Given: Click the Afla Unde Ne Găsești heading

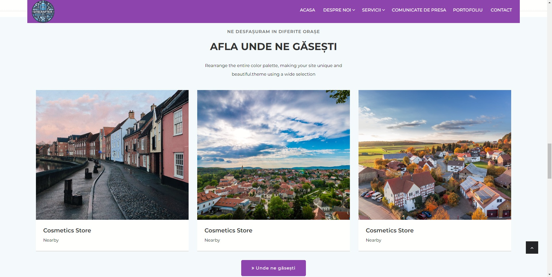Looking at the screenshot, I should pos(273,47).
